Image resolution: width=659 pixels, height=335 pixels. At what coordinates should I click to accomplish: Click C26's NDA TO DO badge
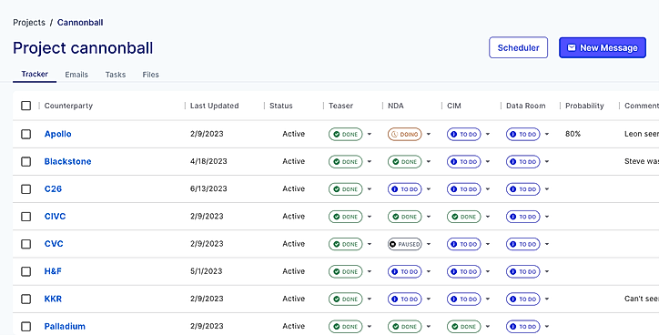(x=404, y=189)
